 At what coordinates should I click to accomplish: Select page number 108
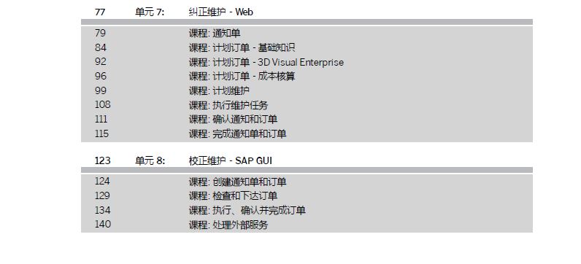click(103, 105)
